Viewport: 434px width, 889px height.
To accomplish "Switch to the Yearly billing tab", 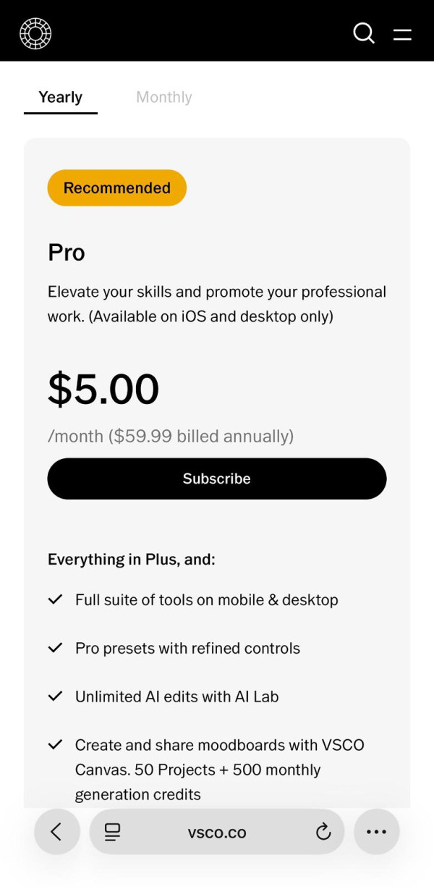I will [x=61, y=97].
